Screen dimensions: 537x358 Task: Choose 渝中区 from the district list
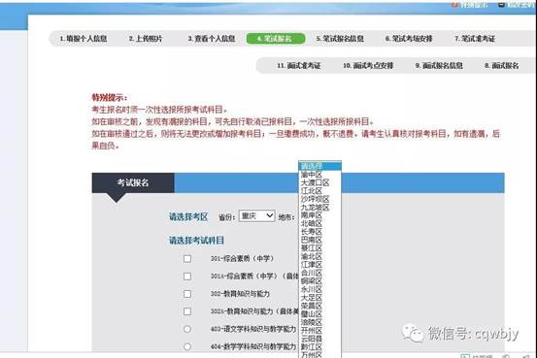(x=311, y=175)
